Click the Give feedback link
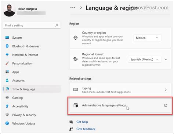Image resolution: width=174 pixels, height=134 pixels. click(86, 129)
